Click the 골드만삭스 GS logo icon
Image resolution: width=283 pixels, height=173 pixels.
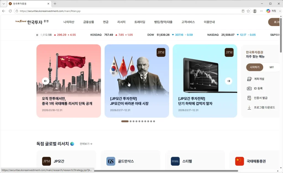[x=111, y=161]
